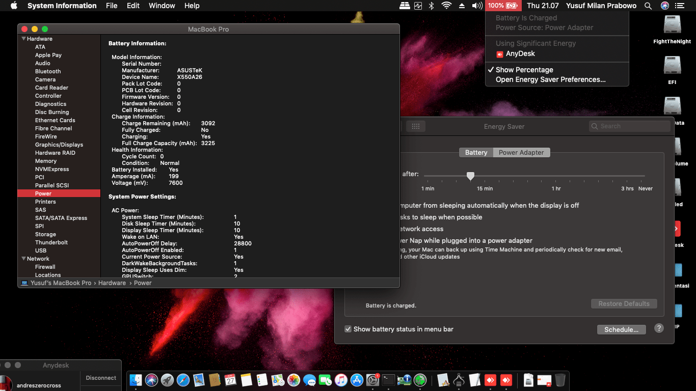The width and height of the screenshot is (696, 391).
Task: Open Safari from the Dock
Action: coord(183,380)
